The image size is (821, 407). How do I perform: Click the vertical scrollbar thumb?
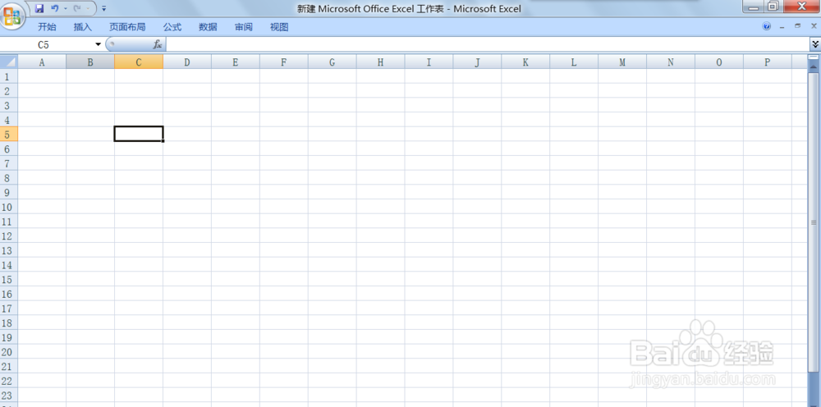pos(813,222)
